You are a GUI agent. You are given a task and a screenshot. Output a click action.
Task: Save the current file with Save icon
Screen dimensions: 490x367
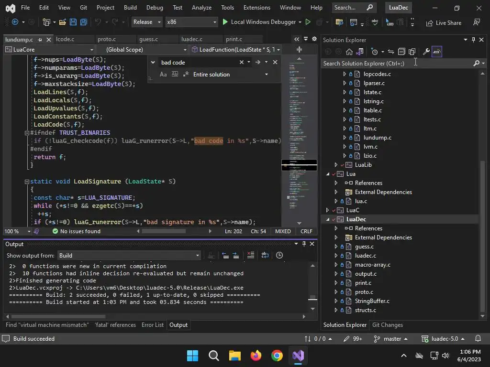coord(73,22)
